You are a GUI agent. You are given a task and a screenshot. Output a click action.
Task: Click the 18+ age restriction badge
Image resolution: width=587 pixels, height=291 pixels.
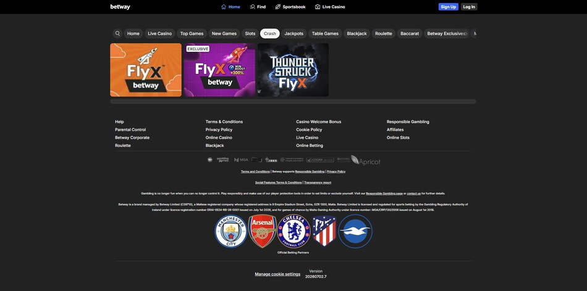point(209,160)
